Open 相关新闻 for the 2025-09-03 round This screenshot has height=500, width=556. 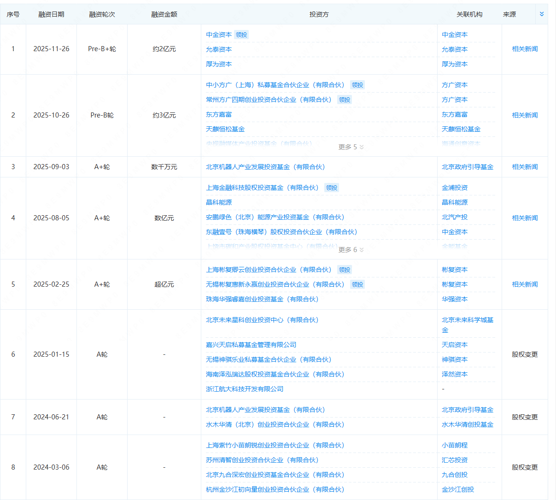point(525,167)
